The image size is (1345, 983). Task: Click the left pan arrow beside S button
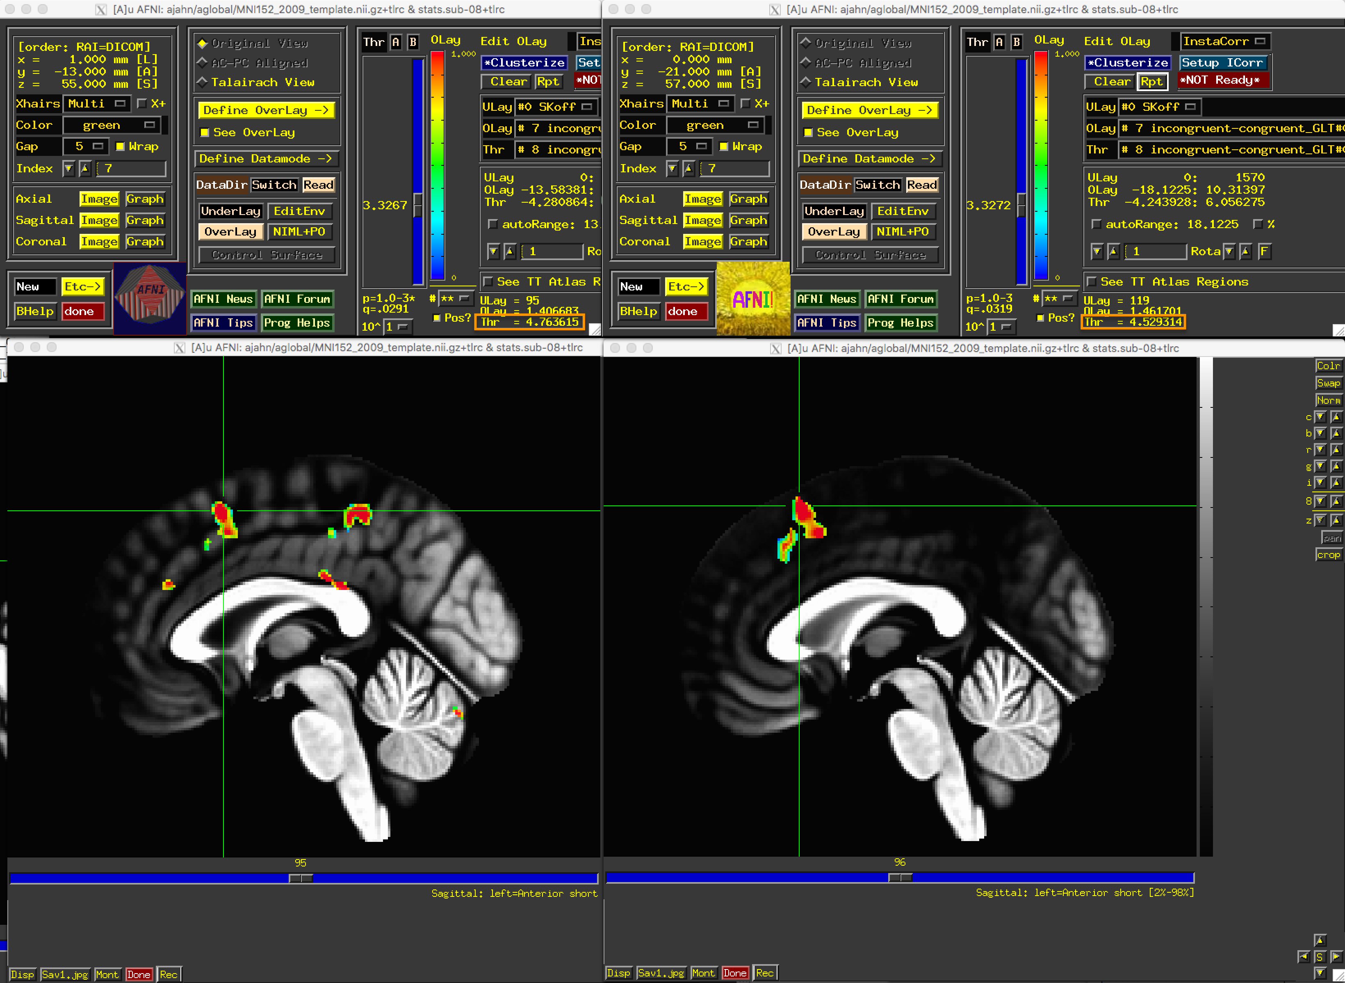tap(1303, 957)
